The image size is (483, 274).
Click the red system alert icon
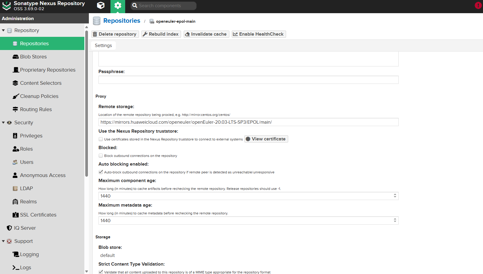tap(478, 5)
